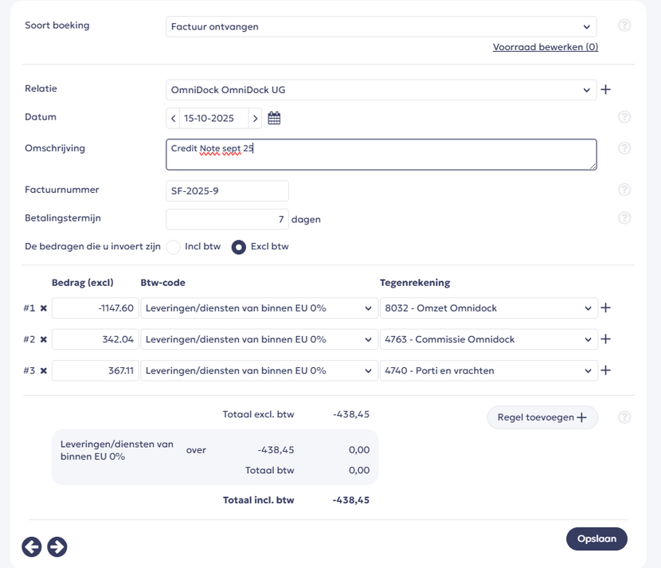The height and width of the screenshot is (568, 661).
Task: Open the calendar date picker icon
Action: pyautogui.click(x=274, y=119)
